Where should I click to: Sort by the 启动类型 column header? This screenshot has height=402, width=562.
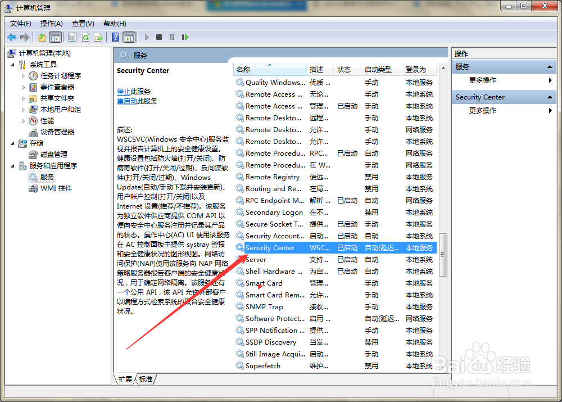tap(382, 69)
